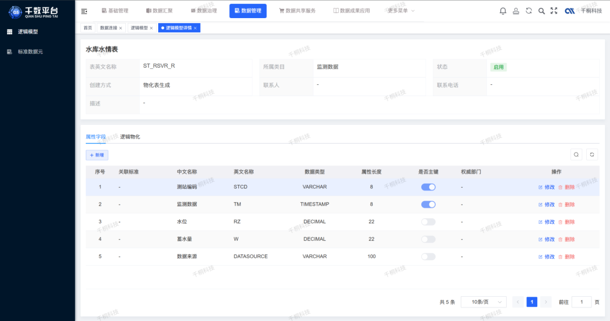The image size is (610, 321).
Task: Delete the 监测数据 TM row
Action: point(567,205)
